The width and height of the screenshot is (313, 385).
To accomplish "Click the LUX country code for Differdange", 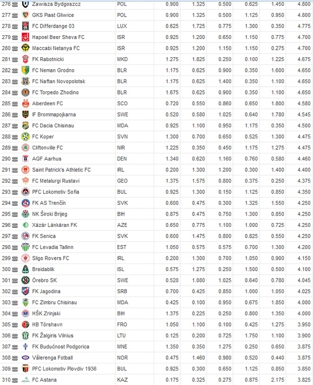I will [122, 26].
